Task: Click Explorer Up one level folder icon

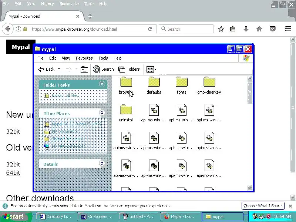Action: (x=84, y=69)
